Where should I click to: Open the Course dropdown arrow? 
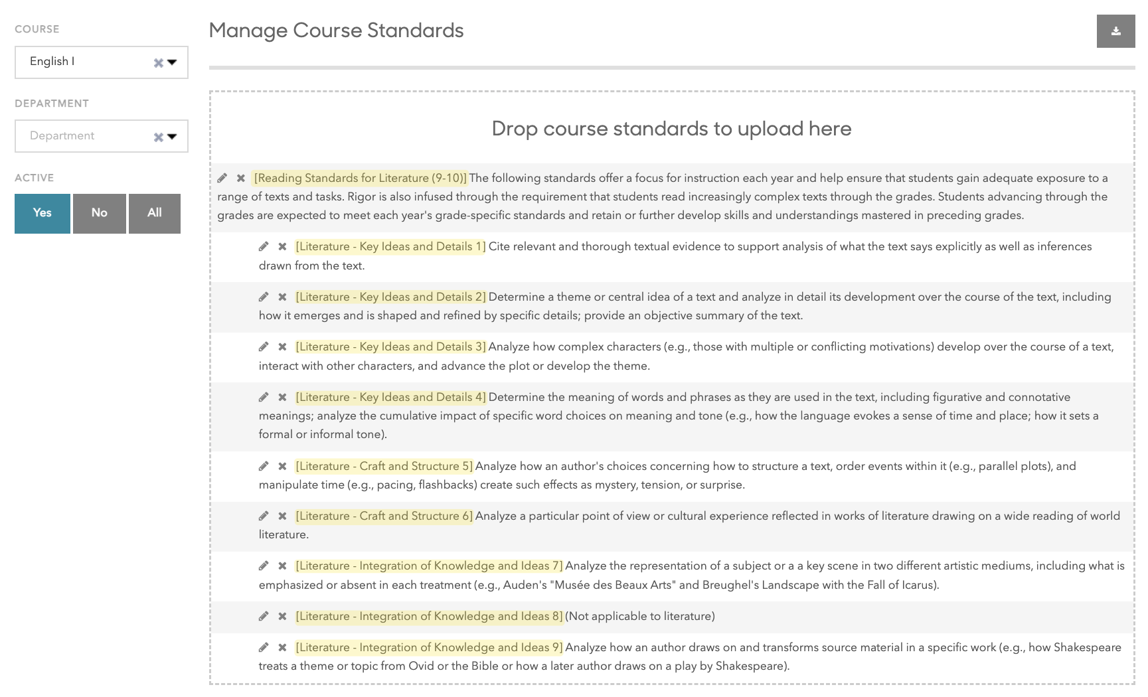(173, 62)
